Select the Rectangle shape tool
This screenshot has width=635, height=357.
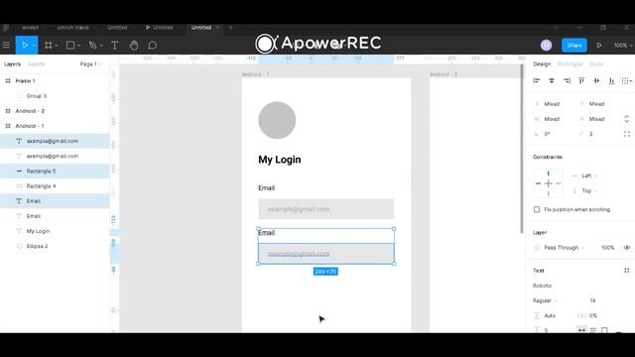click(70, 46)
